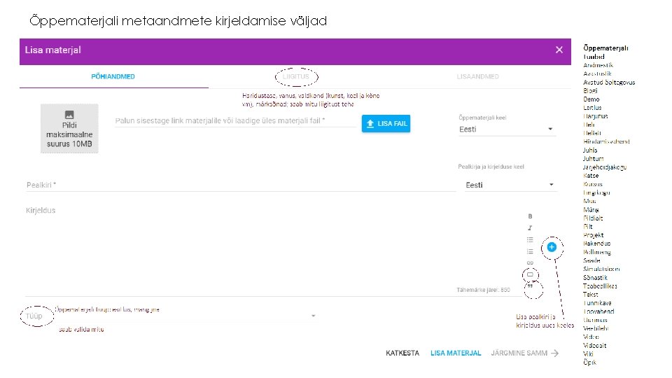Click the Pealkiri title field
Image resolution: width=672 pixels, height=378 pixels.
pyautogui.click(x=240, y=185)
